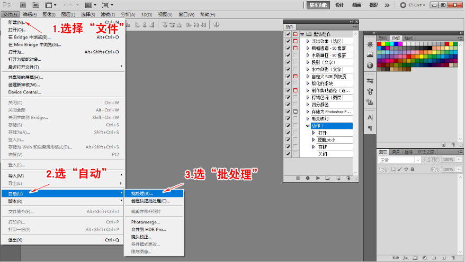Click the fx layer style icon

point(405,257)
